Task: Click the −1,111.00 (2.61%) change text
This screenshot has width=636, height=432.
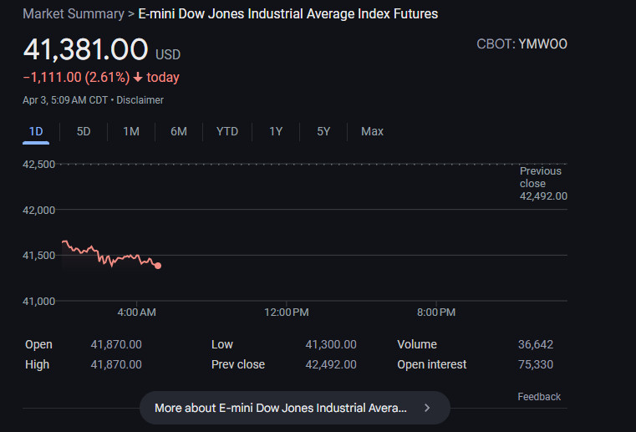Action: tap(76, 77)
